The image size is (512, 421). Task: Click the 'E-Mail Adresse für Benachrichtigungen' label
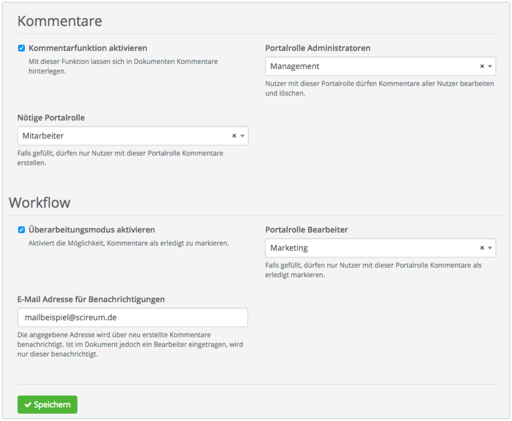tap(91, 299)
